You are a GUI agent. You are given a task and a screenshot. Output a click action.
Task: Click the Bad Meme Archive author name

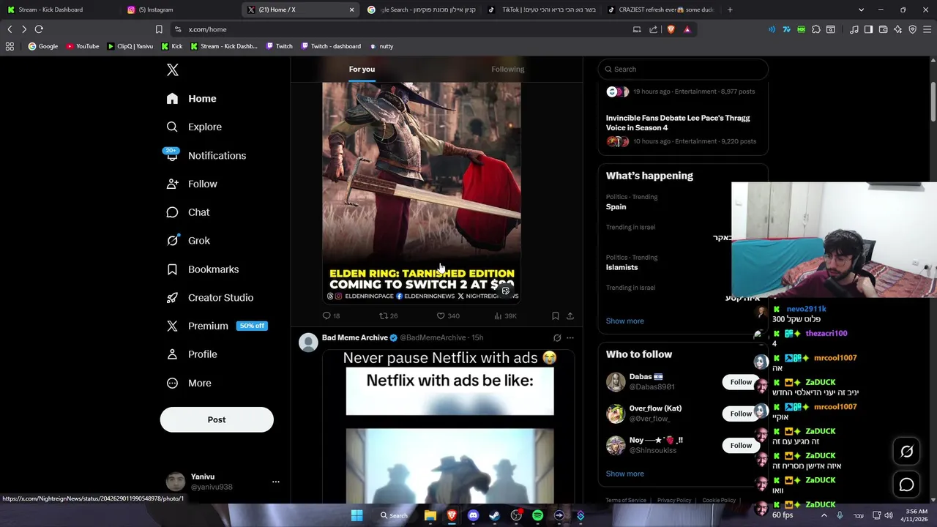coord(355,337)
